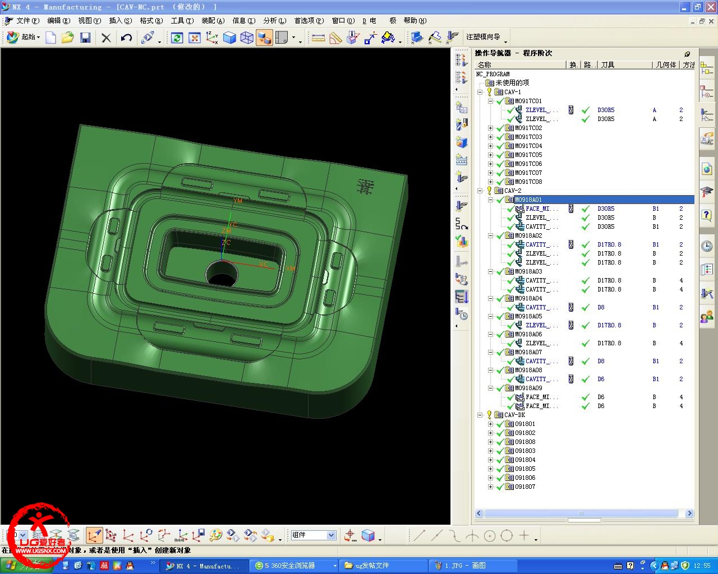
Task: Open the 分析 menu
Action: [275, 21]
